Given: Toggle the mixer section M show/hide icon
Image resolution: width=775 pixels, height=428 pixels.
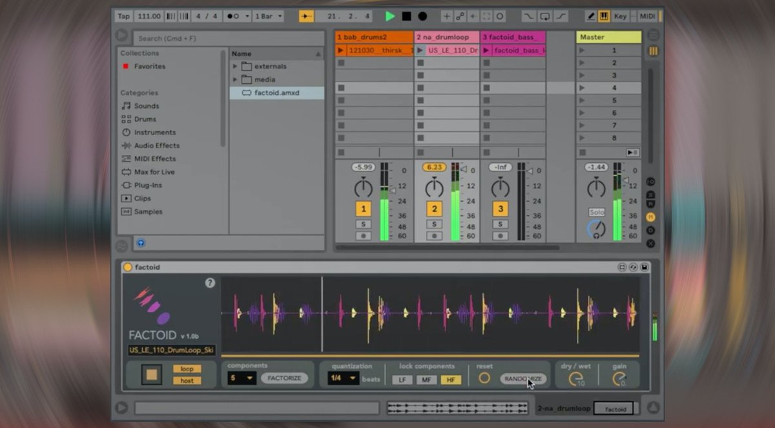Looking at the screenshot, I should coord(651,218).
